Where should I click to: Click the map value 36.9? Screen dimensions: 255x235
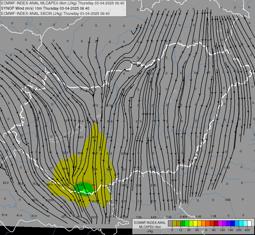[x=109, y=169]
